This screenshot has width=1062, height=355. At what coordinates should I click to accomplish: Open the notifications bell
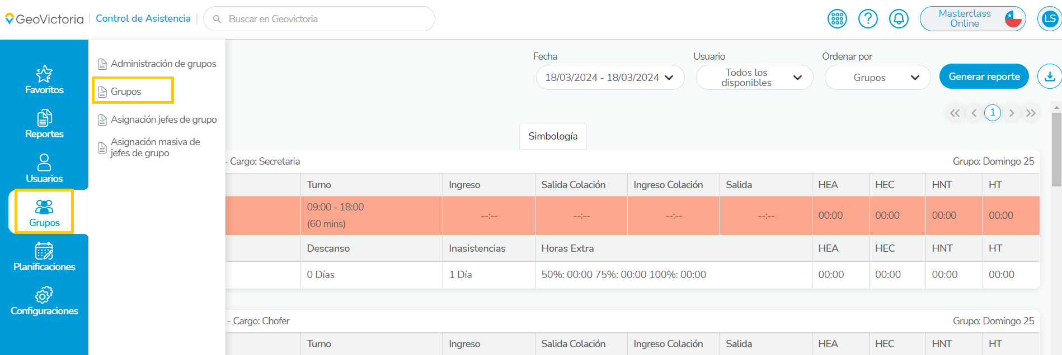click(x=899, y=19)
